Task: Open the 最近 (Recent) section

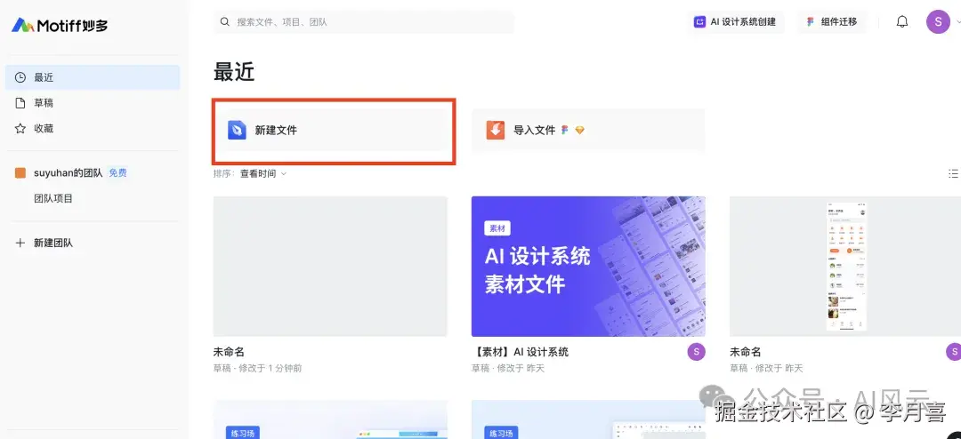Action: click(93, 77)
